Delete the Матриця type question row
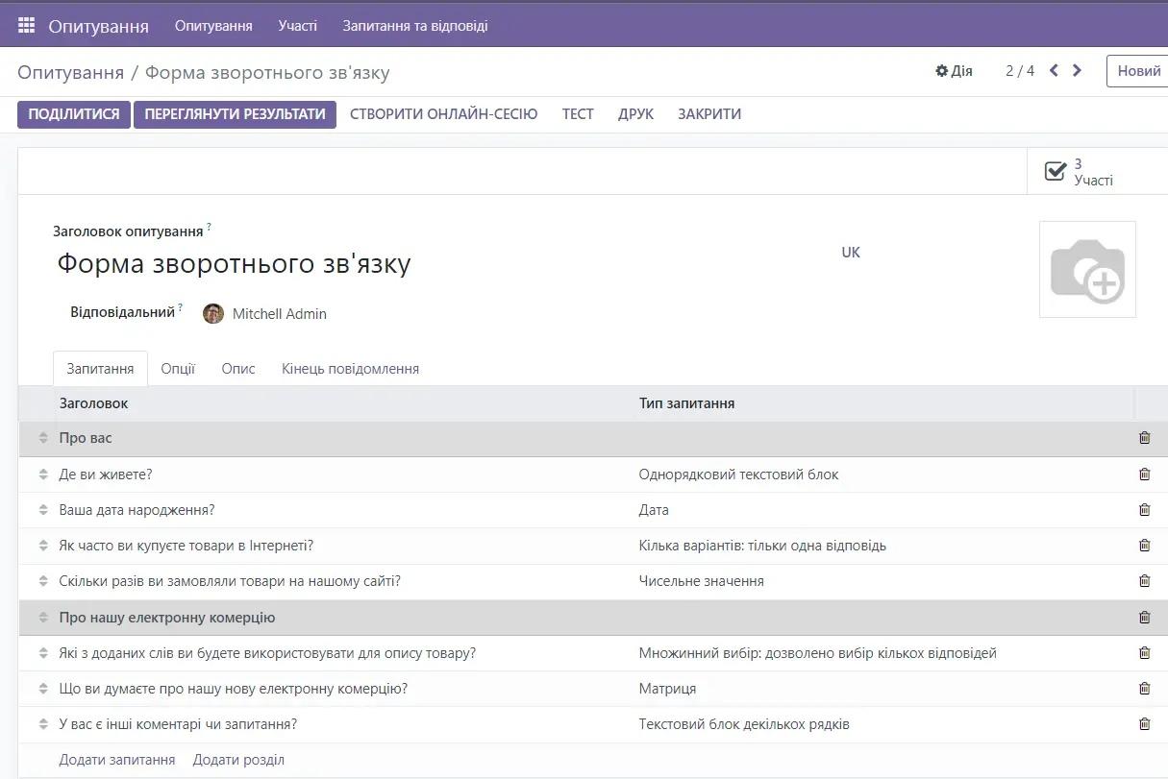 click(x=1144, y=689)
